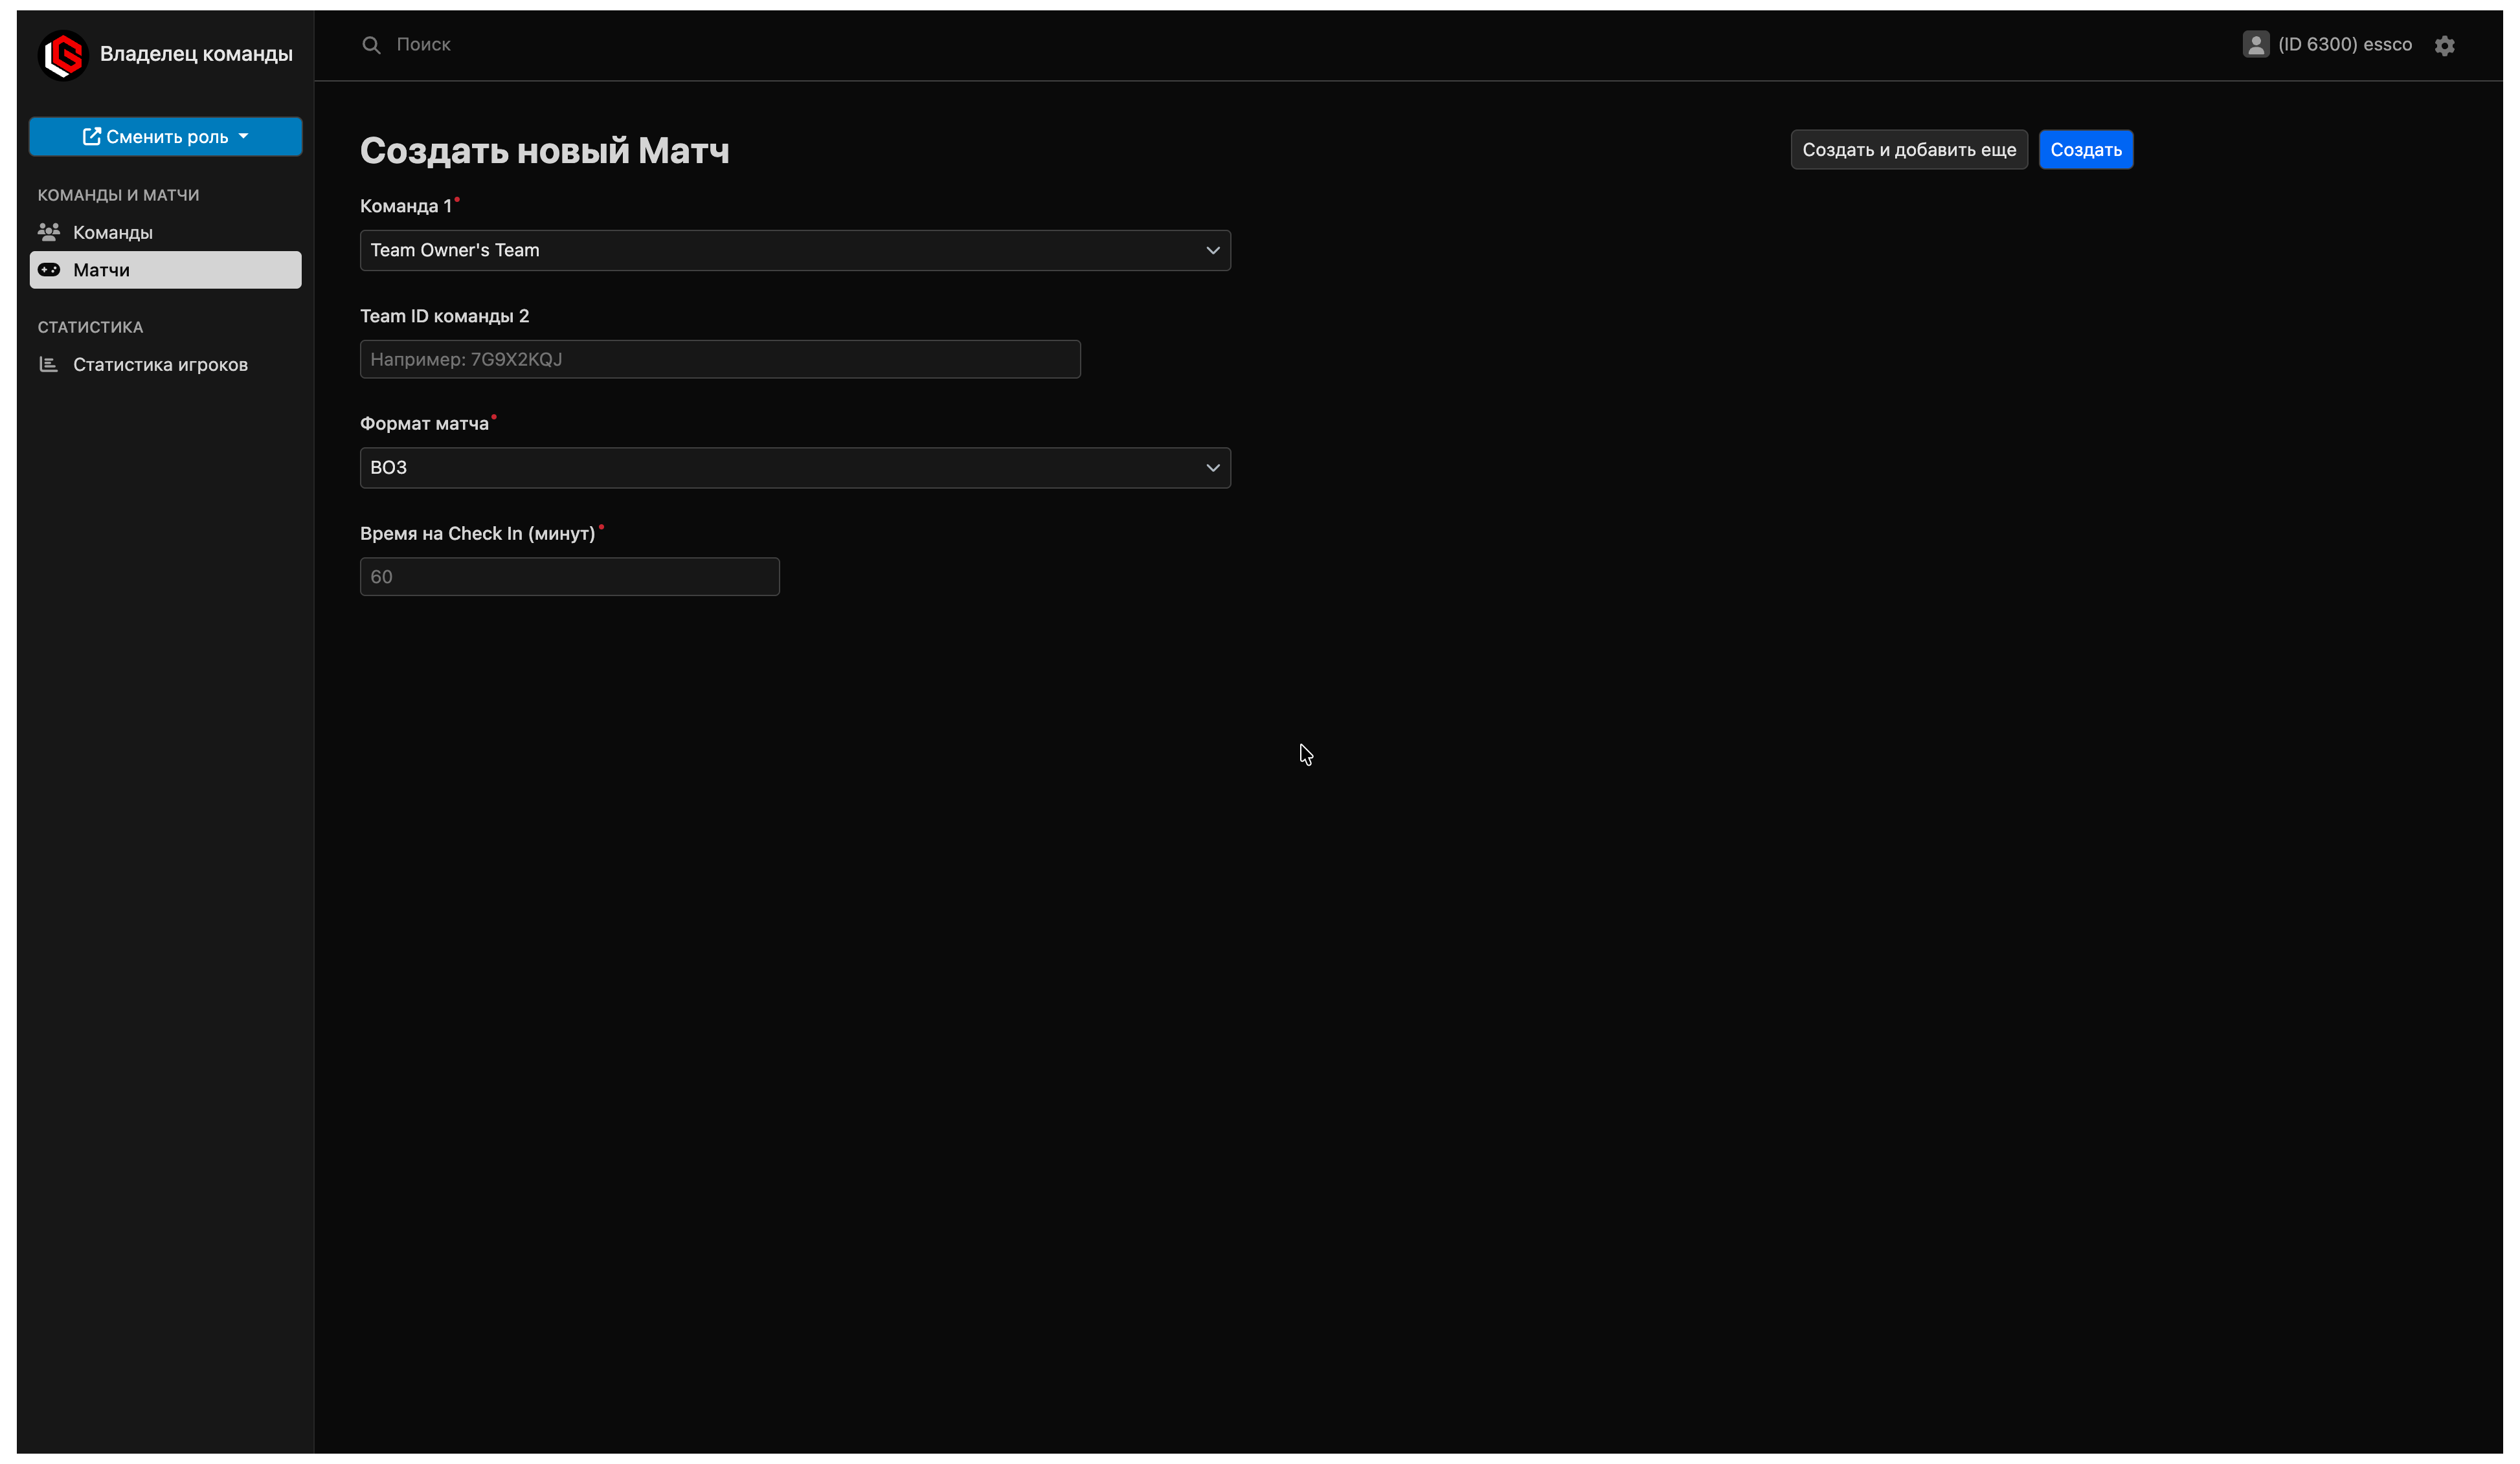This screenshot has height=1464, width=2520.
Task: Click the Check In minutes input
Action: pos(569,577)
